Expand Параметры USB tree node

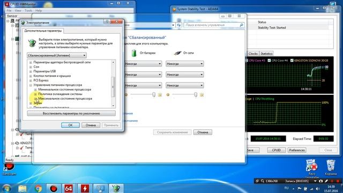tap(31, 71)
